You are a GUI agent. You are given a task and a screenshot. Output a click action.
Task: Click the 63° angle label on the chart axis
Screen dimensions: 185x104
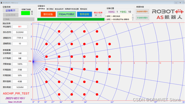(112, 102)
